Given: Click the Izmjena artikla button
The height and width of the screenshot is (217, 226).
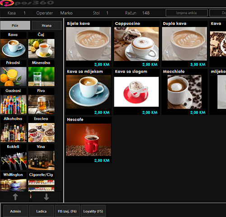Looking at the screenshot, I should [x=187, y=13].
